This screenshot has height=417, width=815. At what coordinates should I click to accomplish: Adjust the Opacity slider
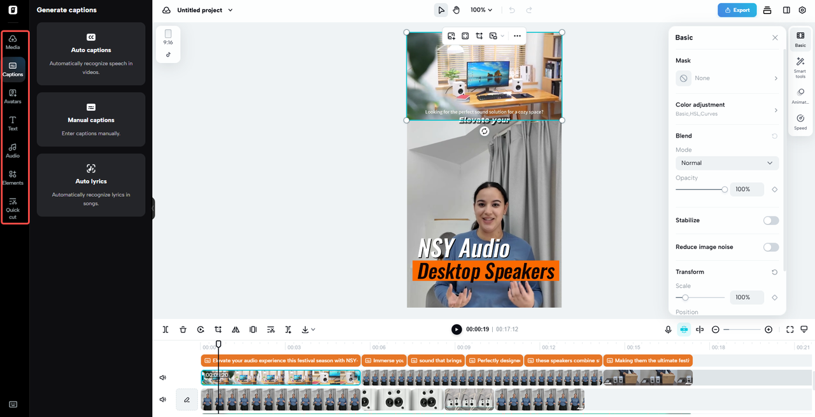pyautogui.click(x=701, y=189)
